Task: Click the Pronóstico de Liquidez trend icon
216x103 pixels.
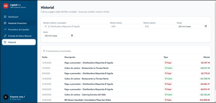Action: (x=5, y=29)
